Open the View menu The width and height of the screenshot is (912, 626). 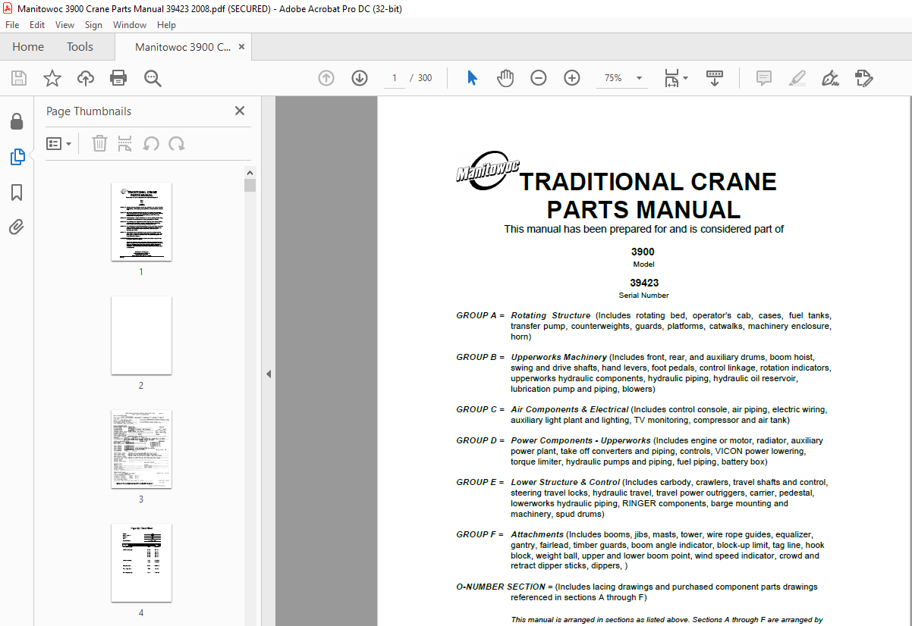[x=64, y=25]
